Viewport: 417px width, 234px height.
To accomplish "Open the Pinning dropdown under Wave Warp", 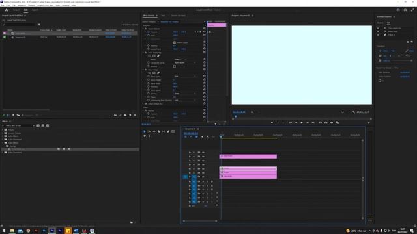I will pyautogui.click(x=185, y=94).
